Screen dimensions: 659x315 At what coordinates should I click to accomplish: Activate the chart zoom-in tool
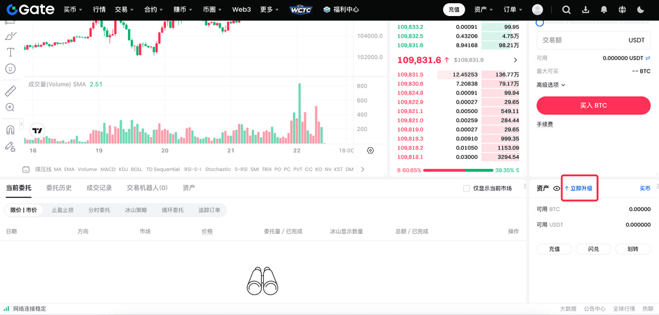pyautogui.click(x=10, y=107)
